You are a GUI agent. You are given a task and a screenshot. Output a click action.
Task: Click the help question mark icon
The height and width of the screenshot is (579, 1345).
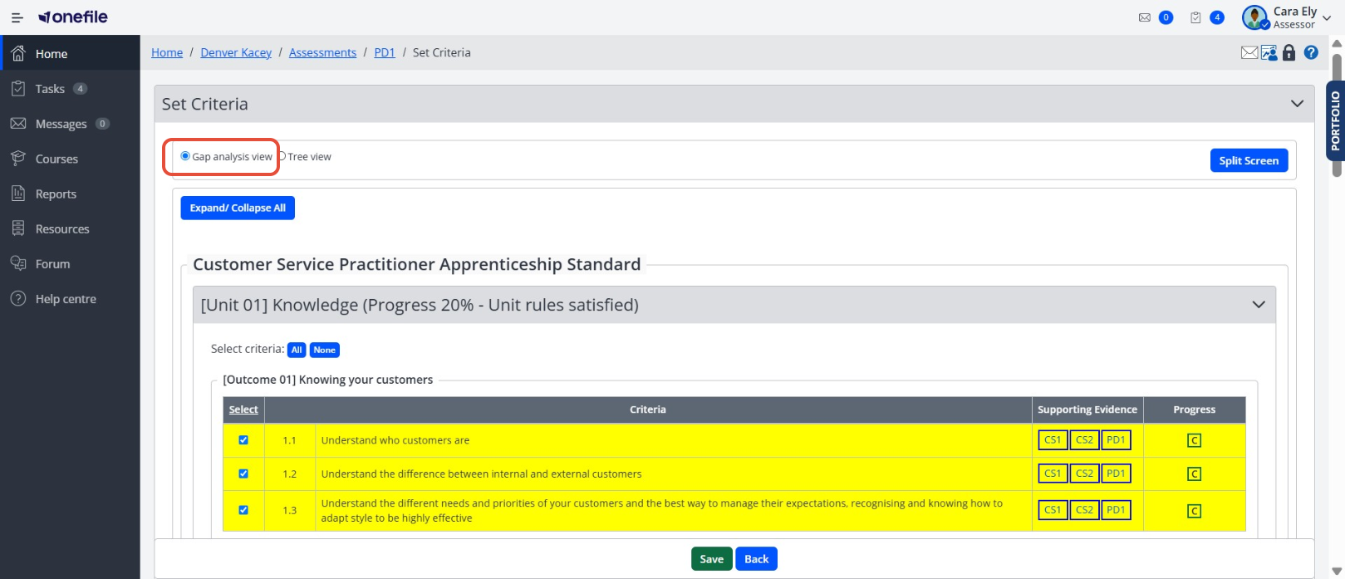[1311, 52]
